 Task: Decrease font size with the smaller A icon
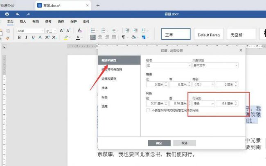[x=68, y=31]
